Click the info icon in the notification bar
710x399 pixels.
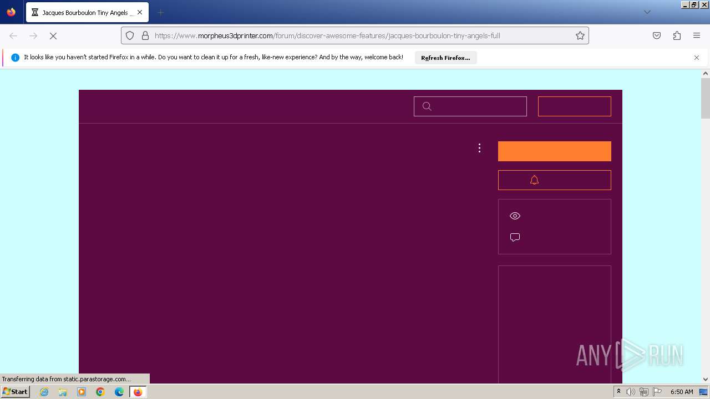(15, 58)
